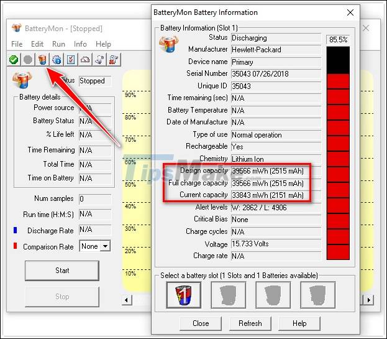This screenshot has width=387, height=339.
Task: Open battery information via battery toolbar icon
Action: [x=42, y=60]
